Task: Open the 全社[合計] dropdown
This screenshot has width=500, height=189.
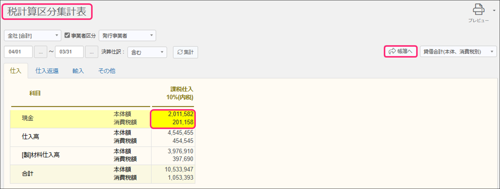Action: tap(32, 36)
